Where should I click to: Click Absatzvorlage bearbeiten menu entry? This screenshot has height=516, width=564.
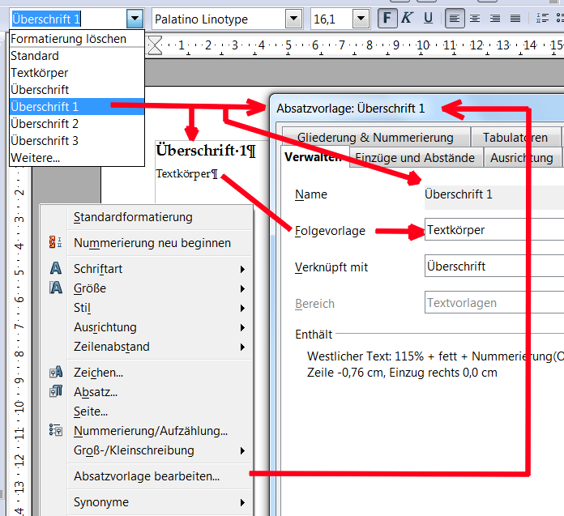(x=147, y=476)
